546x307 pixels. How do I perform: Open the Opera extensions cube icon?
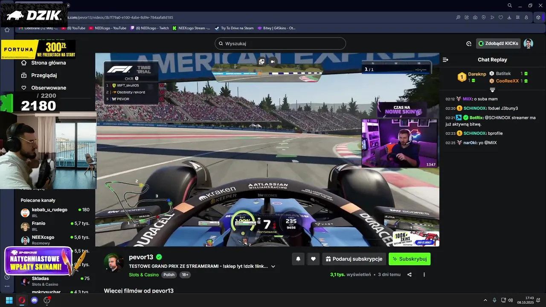pos(538,17)
